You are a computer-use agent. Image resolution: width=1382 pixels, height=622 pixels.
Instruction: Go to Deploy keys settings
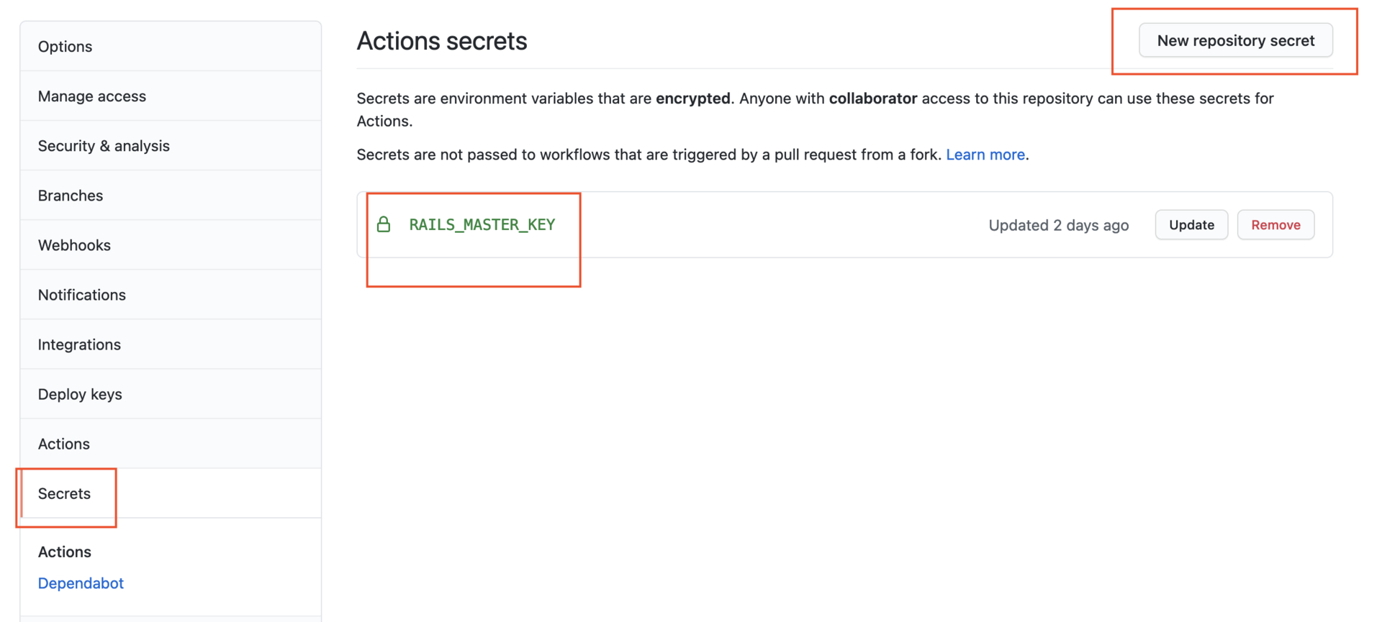(x=171, y=394)
